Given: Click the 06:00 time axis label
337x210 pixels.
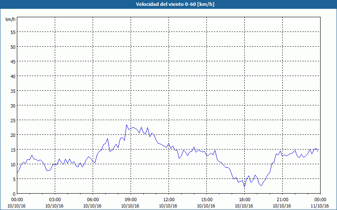Looking at the screenshot, I should tap(93, 199).
